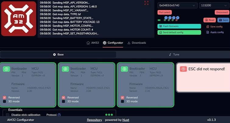The width and height of the screenshot is (230, 123).
Task: Click the green number 3 ESC card badge
Action: (124, 69)
